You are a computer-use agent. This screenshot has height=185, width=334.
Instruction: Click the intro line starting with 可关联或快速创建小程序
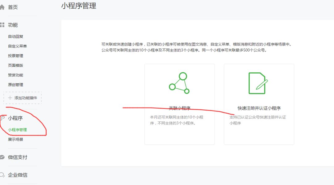(196, 44)
